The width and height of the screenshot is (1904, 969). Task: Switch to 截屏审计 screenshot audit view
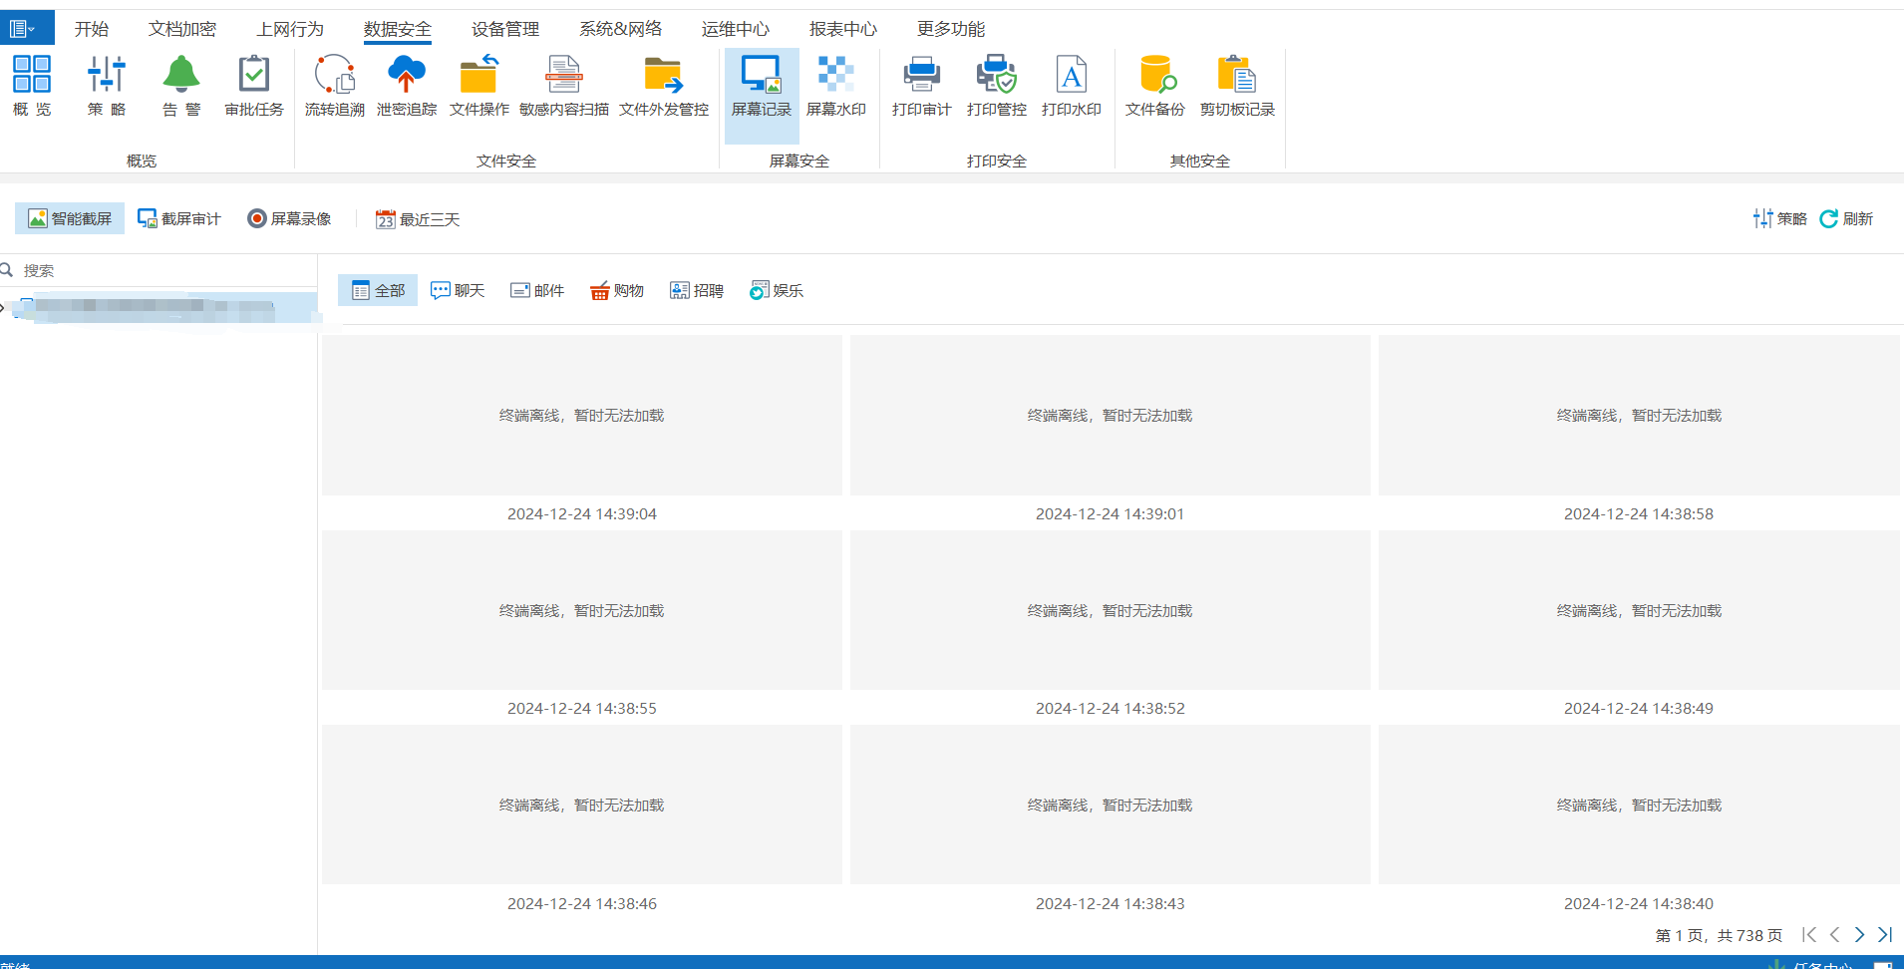click(x=179, y=218)
